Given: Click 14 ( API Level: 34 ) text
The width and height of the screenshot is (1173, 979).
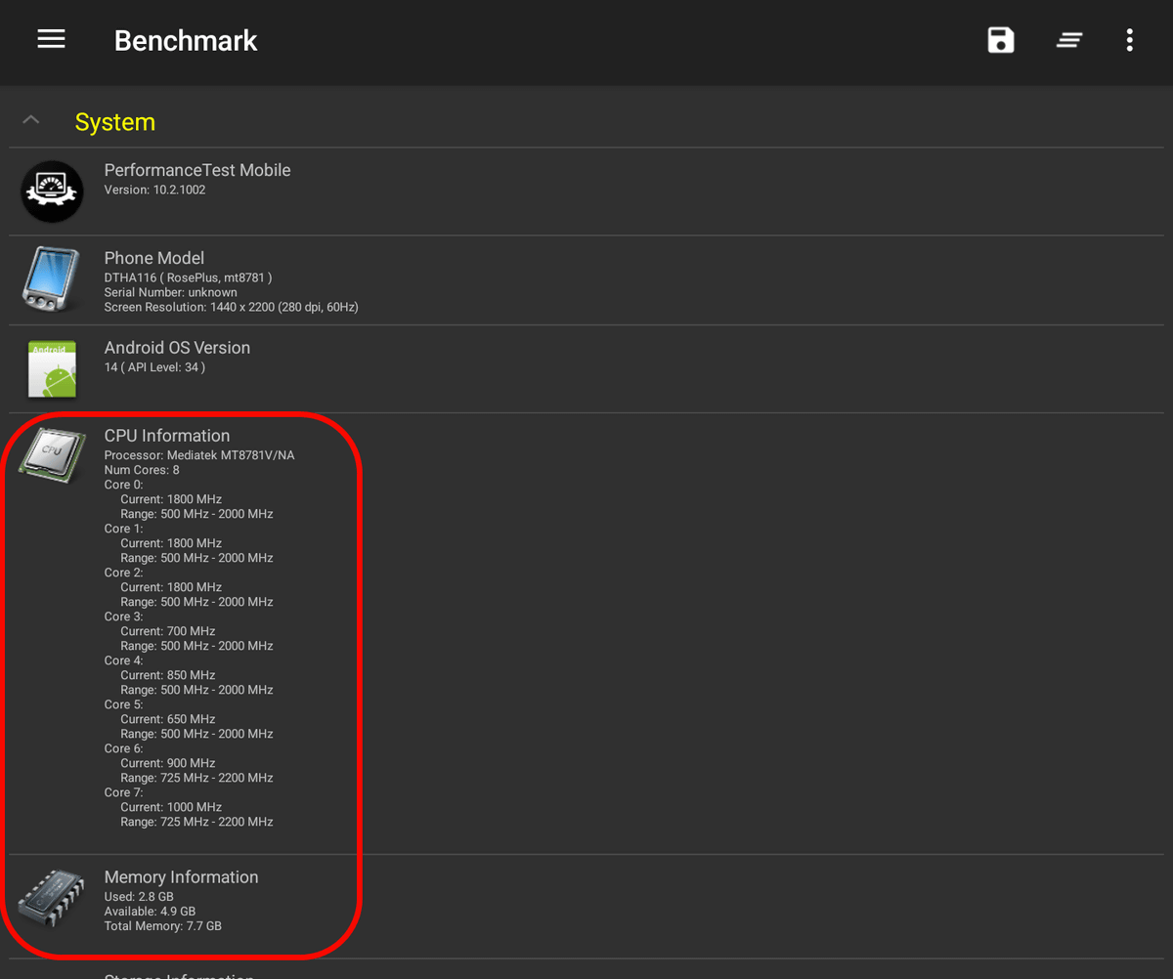Looking at the screenshot, I should [x=154, y=367].
